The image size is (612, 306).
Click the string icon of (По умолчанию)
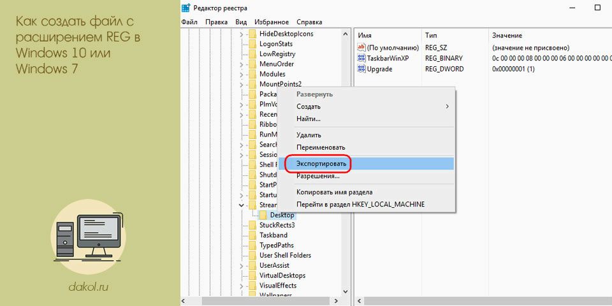click(361, 48)
